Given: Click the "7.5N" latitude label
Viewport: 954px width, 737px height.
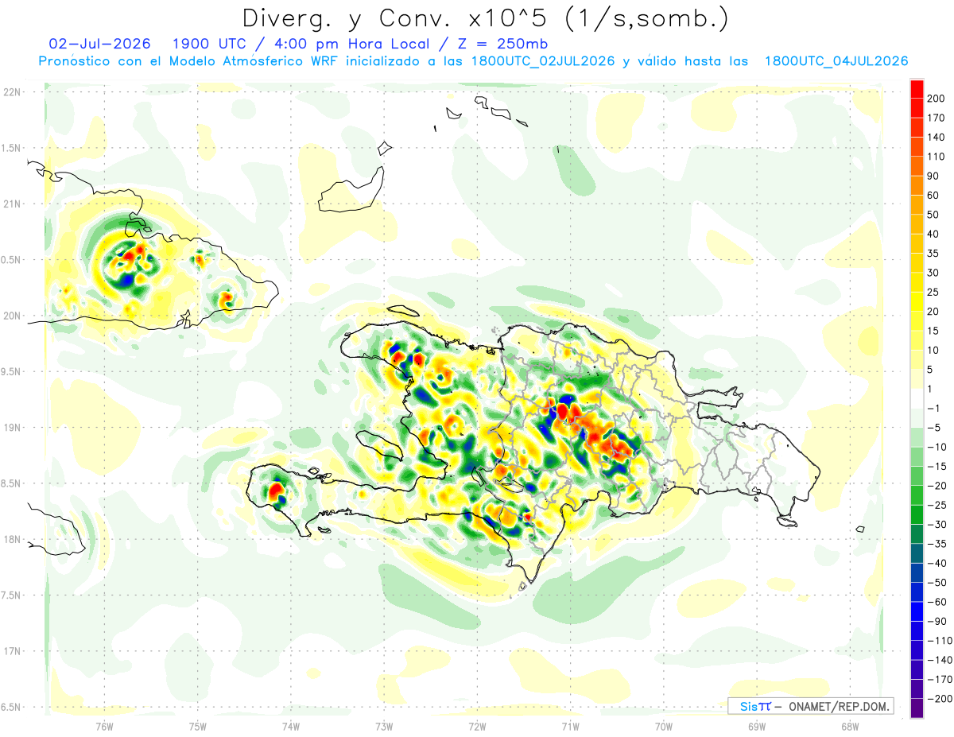Looking at the screenshot, I should click(x=12, y=595).
